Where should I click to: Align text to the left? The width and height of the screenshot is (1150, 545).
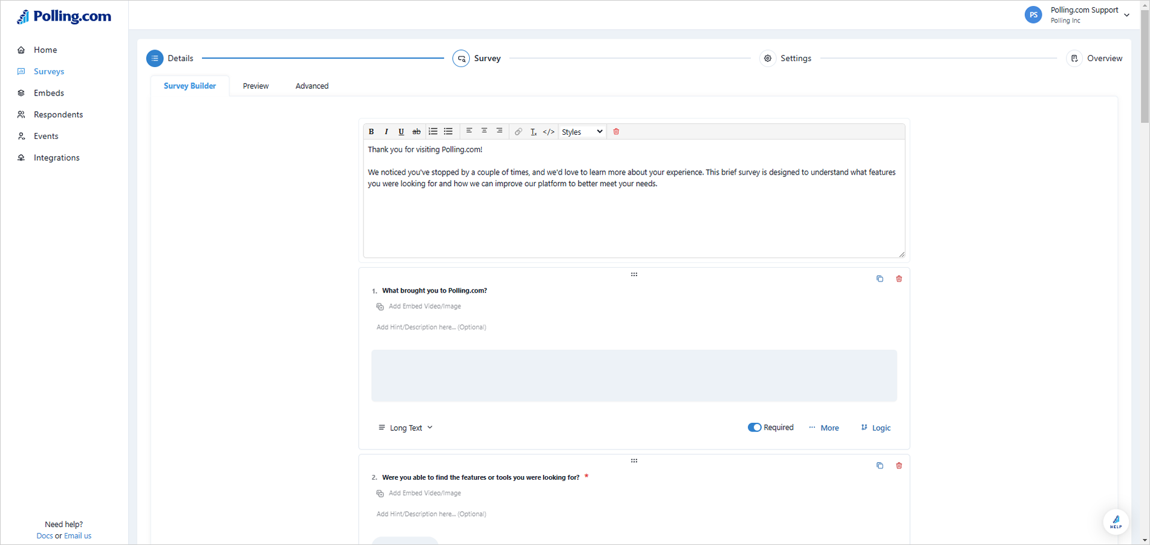point(469,131)
